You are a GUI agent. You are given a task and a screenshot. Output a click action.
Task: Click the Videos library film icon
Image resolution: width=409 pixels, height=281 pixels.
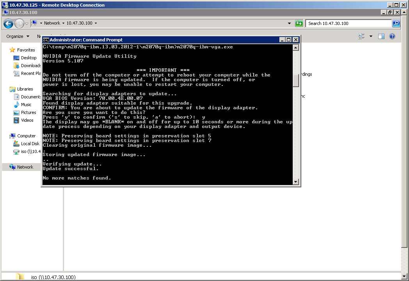(x=16, y=120)
